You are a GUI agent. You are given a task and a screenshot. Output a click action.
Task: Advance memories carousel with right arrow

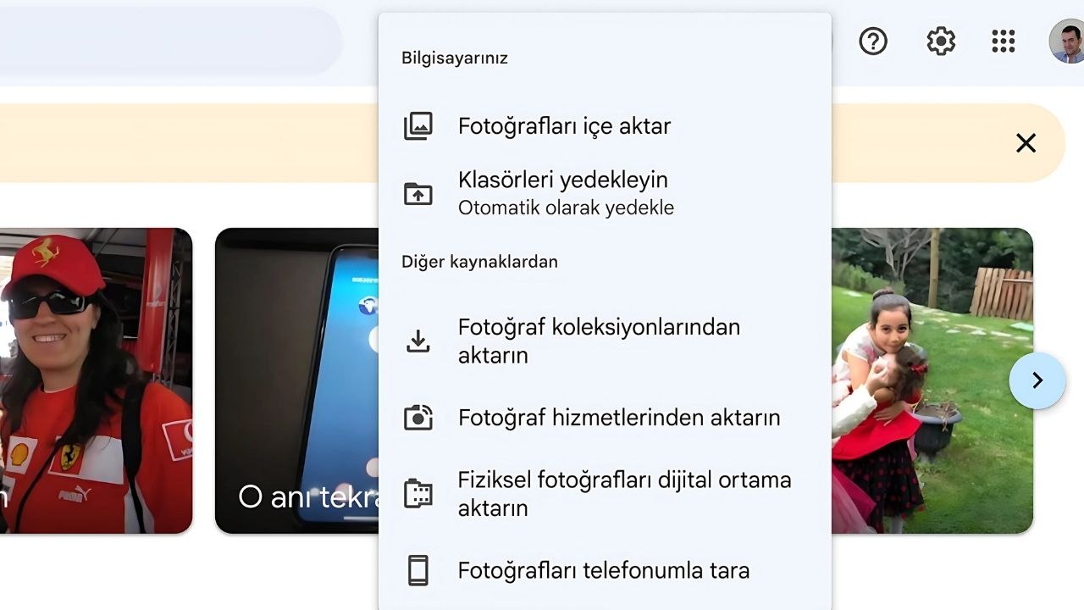(1037, 381)
